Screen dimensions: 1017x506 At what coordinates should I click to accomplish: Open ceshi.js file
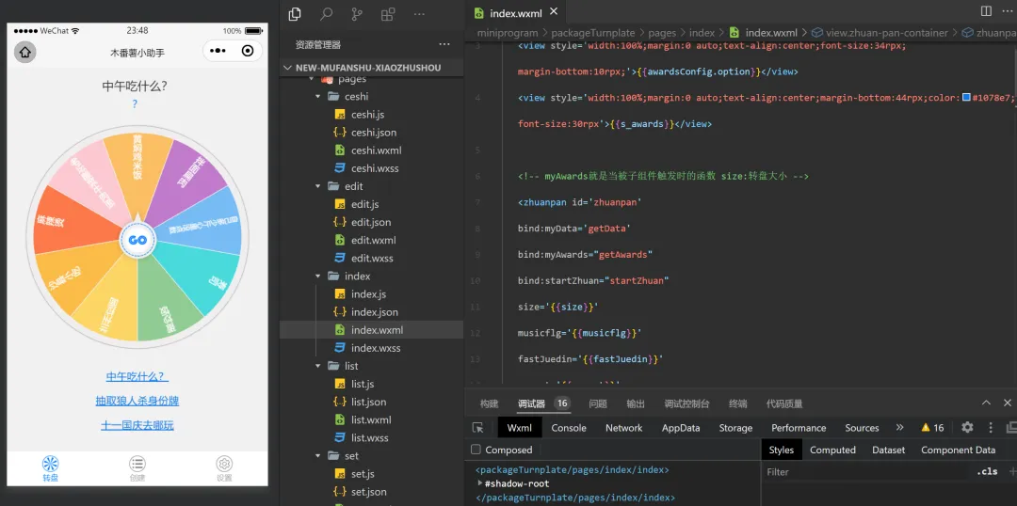[x=368, y=115]
